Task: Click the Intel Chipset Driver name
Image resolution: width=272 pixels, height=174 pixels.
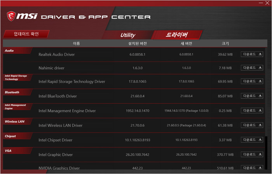Action: pos(55,140)
